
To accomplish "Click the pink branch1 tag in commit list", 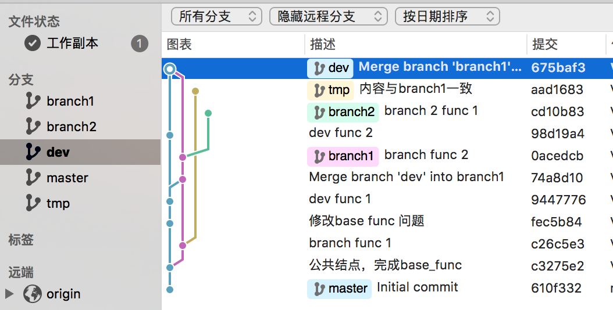I will coord(343,156).
